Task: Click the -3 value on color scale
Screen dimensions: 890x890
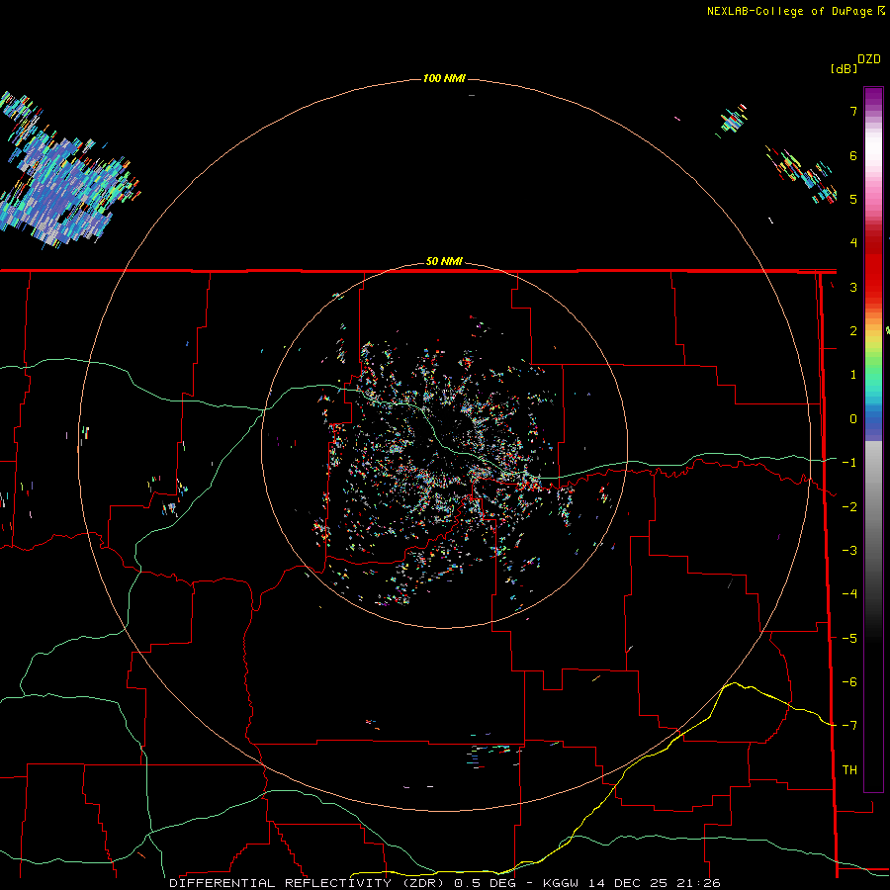Action: 849,551
